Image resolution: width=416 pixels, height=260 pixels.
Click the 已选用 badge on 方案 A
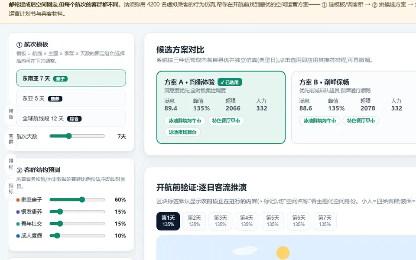tap(230, 82)
